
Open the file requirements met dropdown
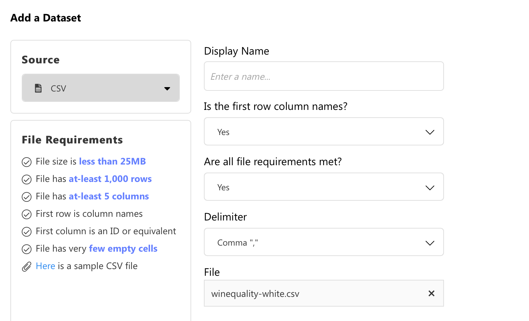(x=323, y=187)
